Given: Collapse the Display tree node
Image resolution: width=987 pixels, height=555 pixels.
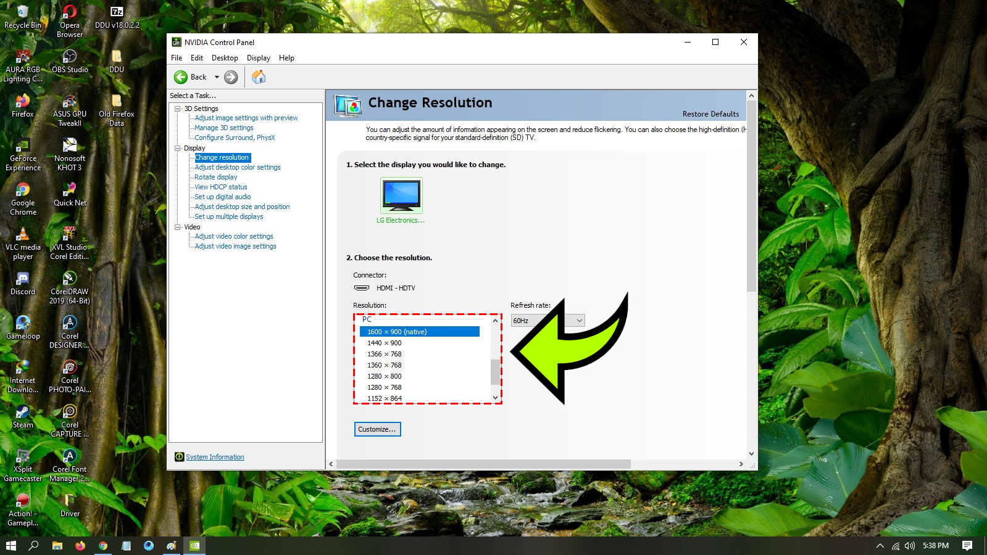Looking at the screenshot, I should (x=178, y=148).
